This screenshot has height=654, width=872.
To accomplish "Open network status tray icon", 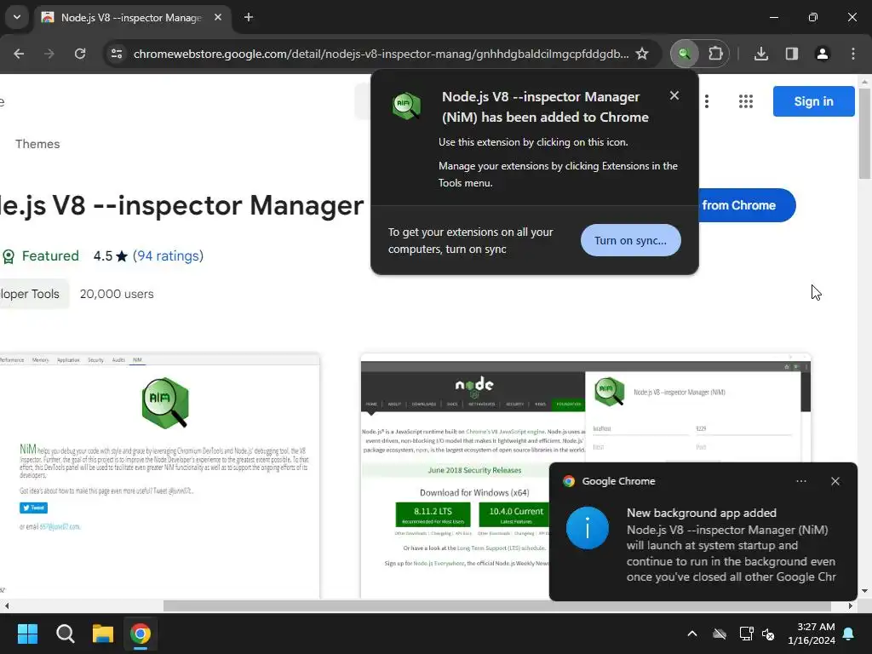I will click(x=746, y=634).
